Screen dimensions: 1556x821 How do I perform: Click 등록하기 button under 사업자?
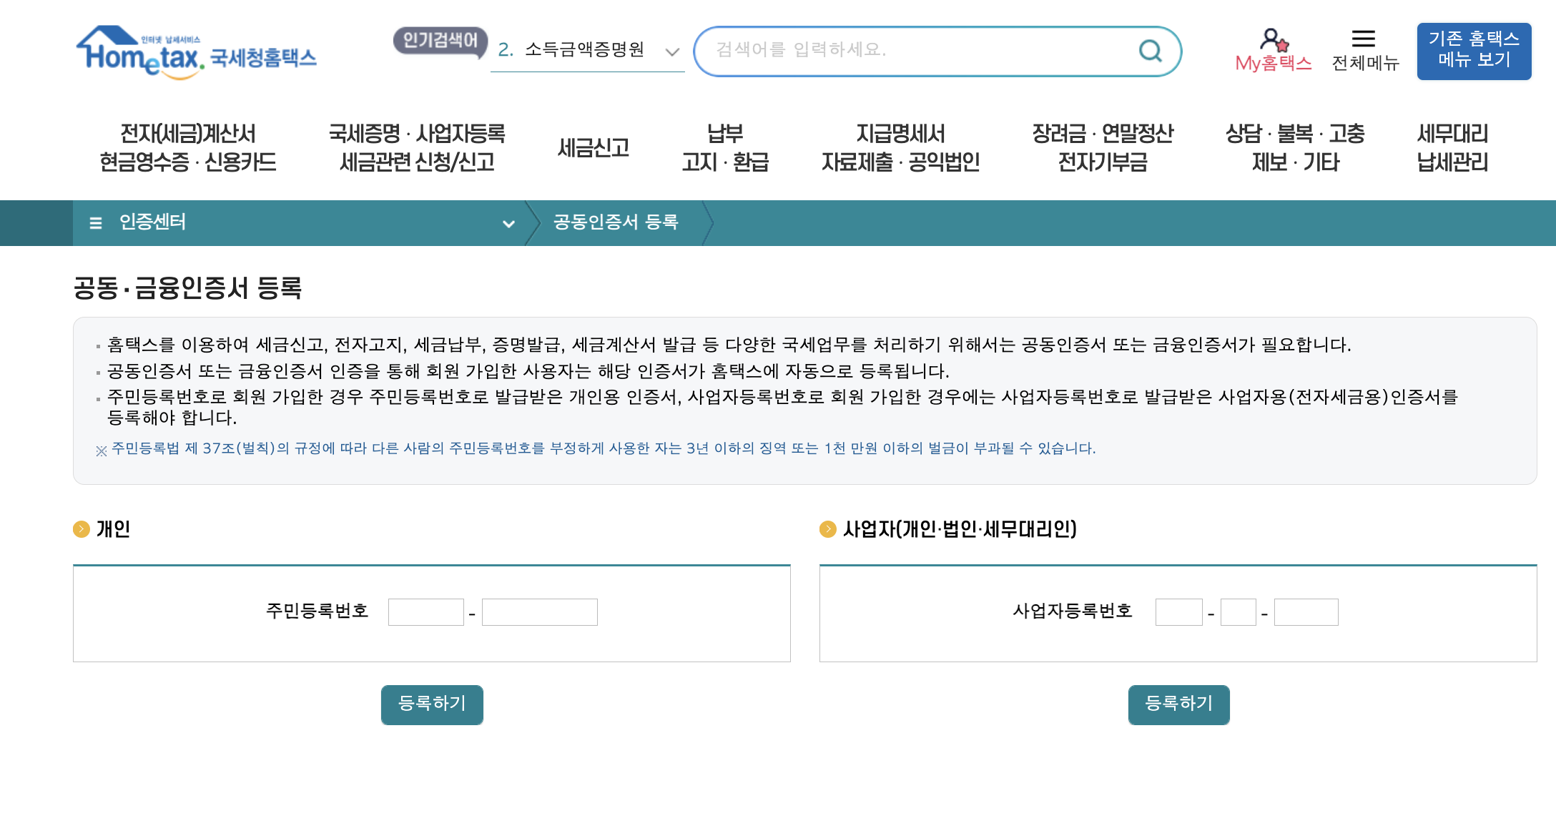point(1178,704)
